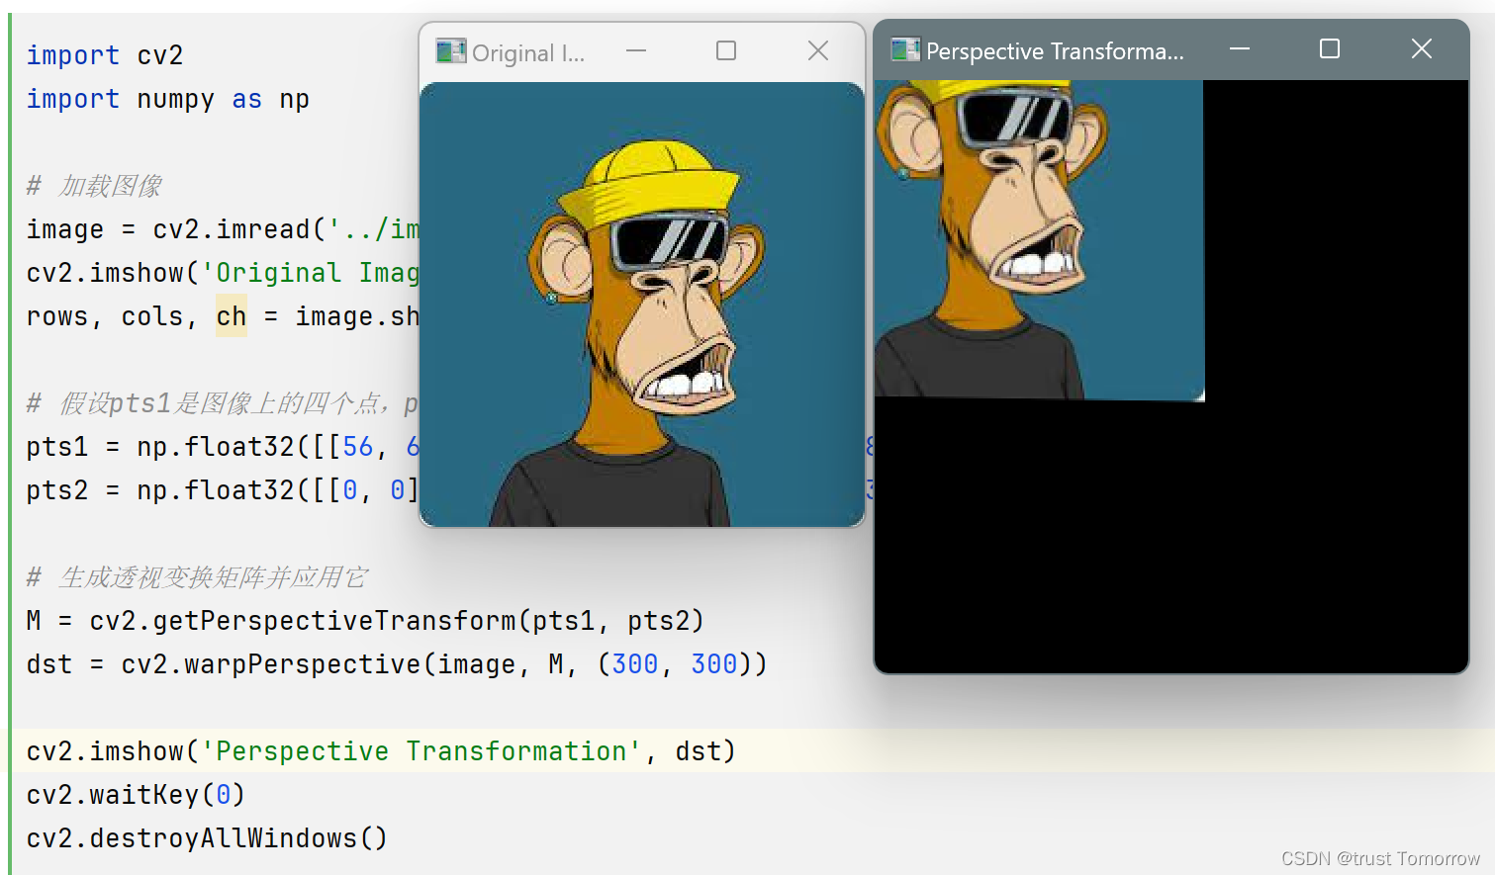Click the warped ape picture in Perspective Transformation window
The image size is (1495, 875).
coord(1039,240)
